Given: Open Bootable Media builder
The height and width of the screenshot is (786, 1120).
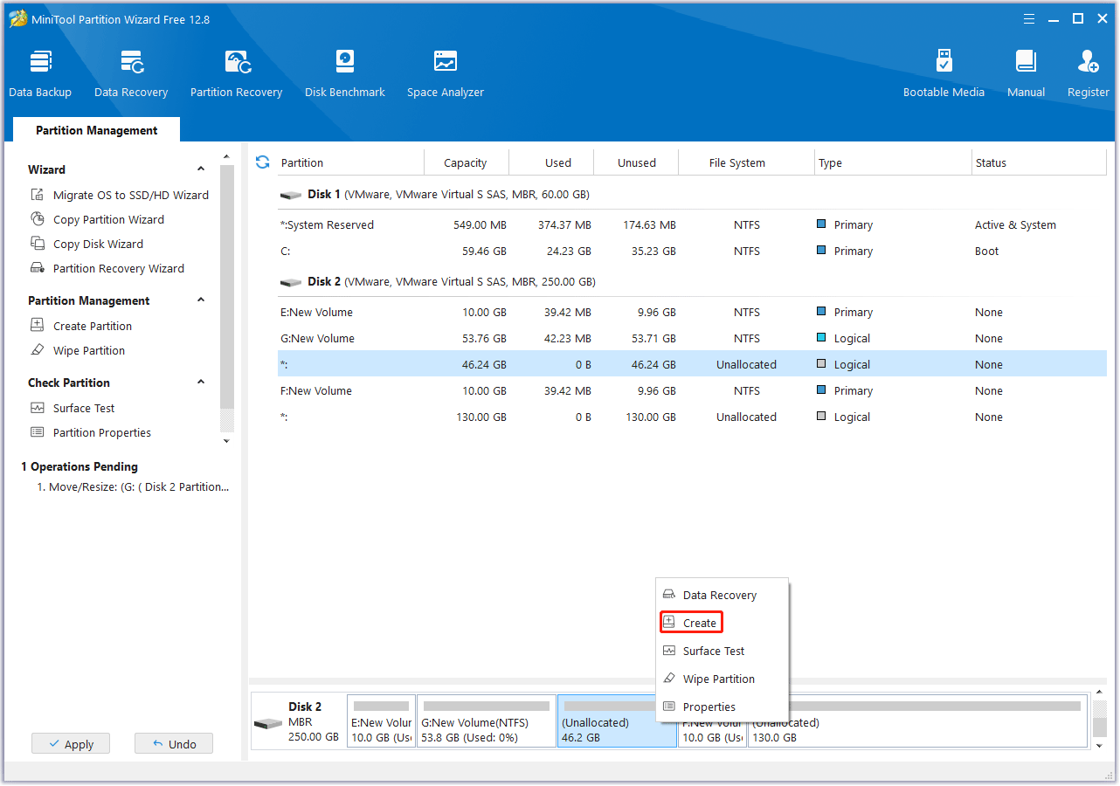Looking at the screenshot, I should (x=944, y=74).
